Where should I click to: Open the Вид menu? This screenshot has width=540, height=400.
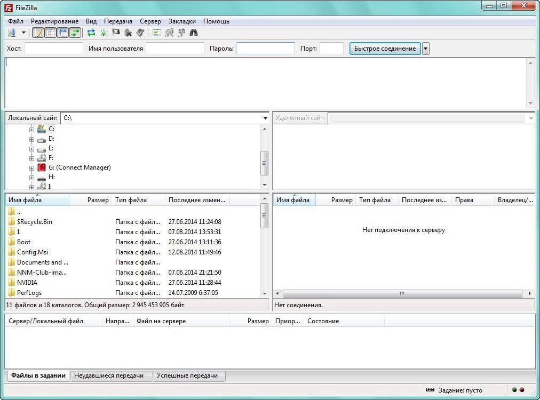point(91,21)
